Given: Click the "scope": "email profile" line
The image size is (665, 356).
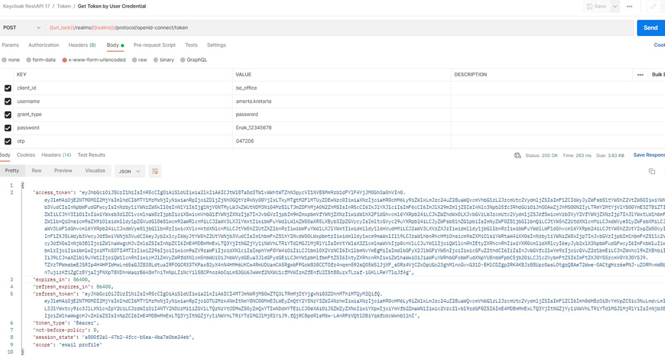Looking at the screenshot, I should click(x=68, y=345).
